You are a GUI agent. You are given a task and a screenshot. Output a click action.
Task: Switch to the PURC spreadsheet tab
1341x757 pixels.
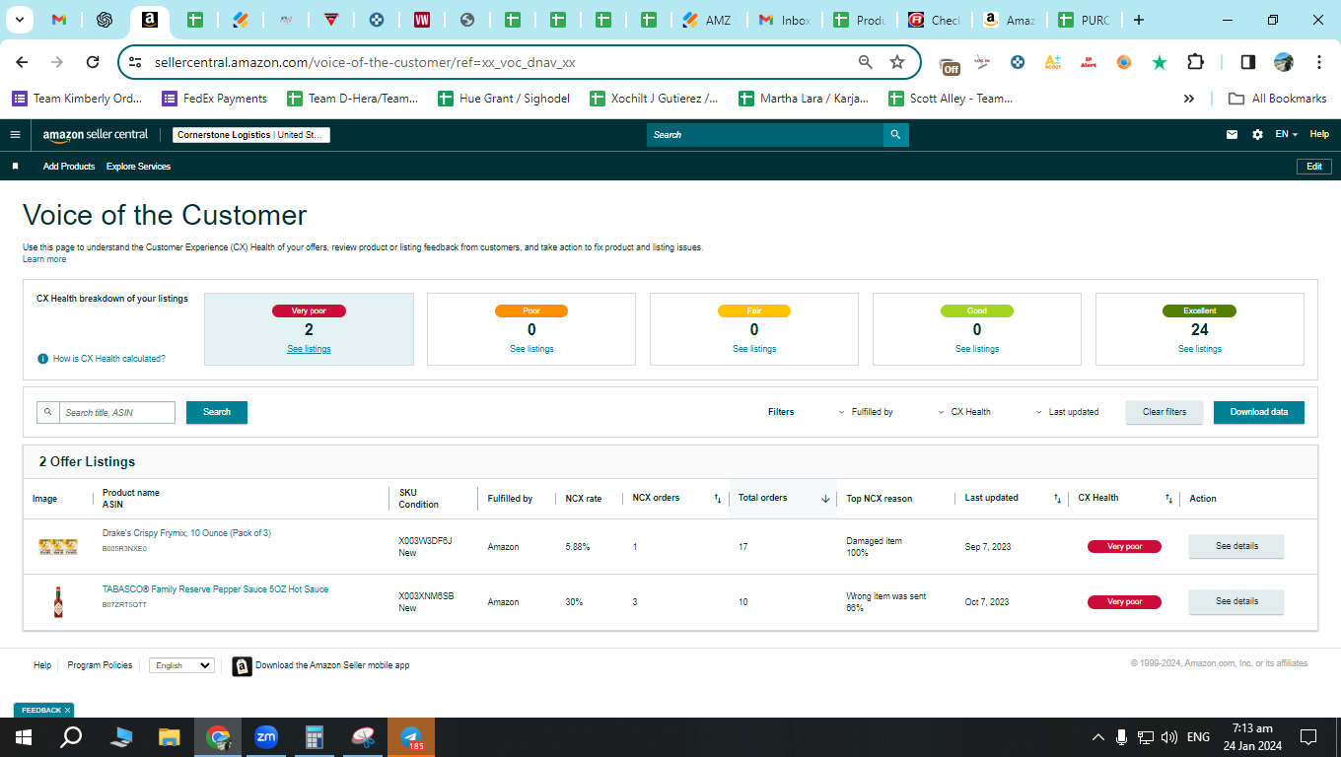point(1084,20)
